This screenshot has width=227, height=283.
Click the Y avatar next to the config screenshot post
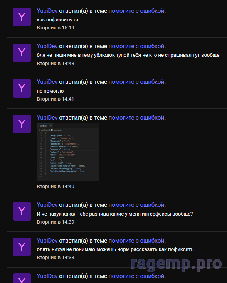click(22, 124)
